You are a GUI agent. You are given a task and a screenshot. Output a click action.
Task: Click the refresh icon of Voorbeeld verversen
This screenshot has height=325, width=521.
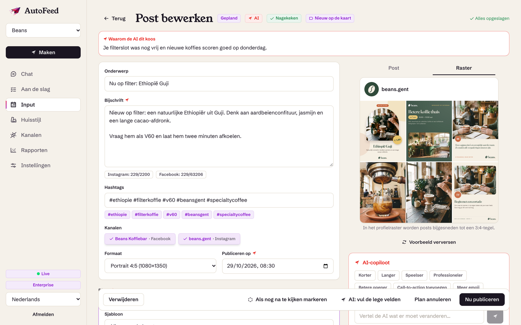coord(404,242)
